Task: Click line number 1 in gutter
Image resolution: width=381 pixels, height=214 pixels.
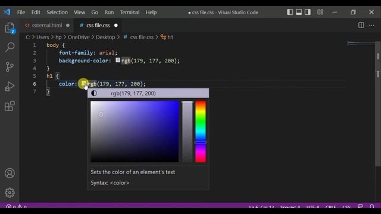Action: point(35,45)
